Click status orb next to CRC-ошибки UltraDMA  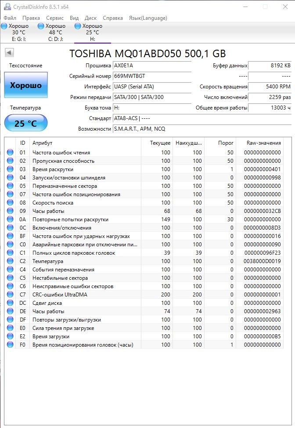point(10,295)
